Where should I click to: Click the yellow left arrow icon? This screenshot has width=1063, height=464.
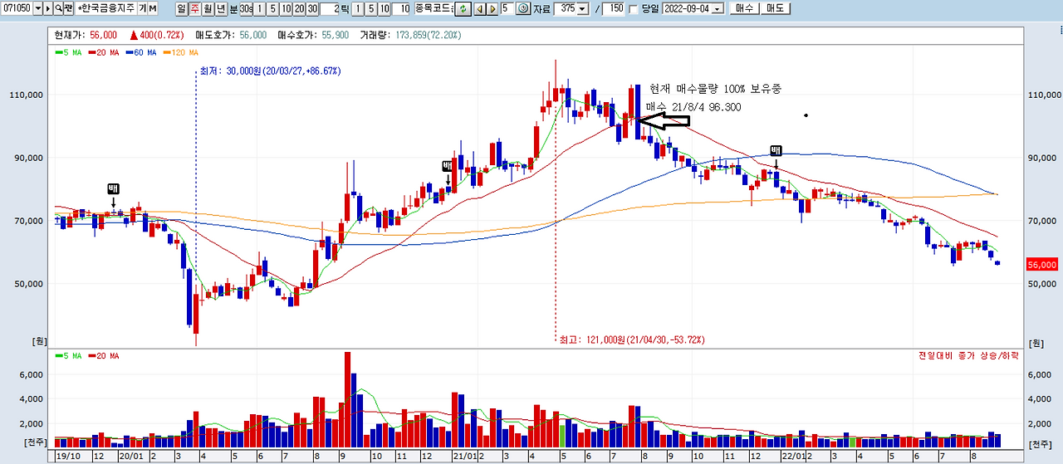(479, 8)
